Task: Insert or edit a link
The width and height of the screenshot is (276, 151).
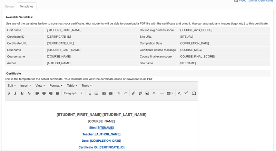Action: click(x=134, y=93)
